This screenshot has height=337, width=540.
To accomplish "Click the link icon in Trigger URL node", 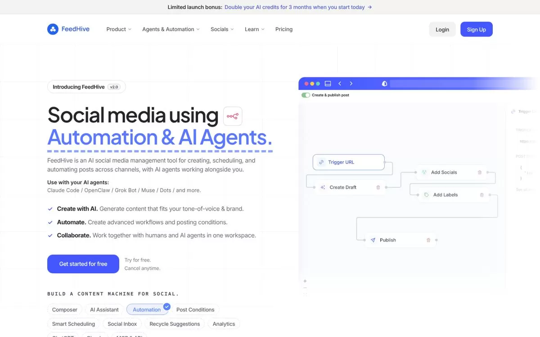I will click(321, 162).
